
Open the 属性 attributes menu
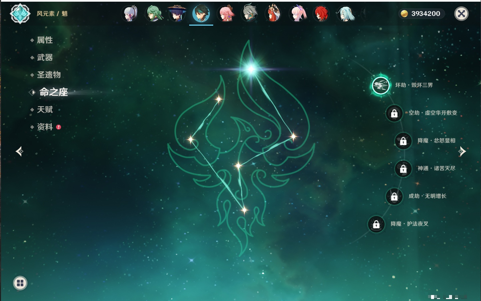[45, 40]
